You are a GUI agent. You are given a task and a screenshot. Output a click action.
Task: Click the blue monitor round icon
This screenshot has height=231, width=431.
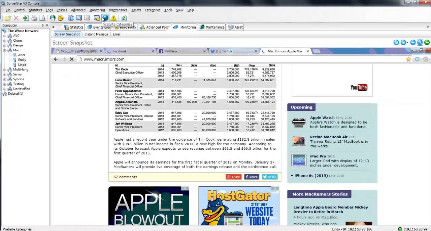click(413, 42)
